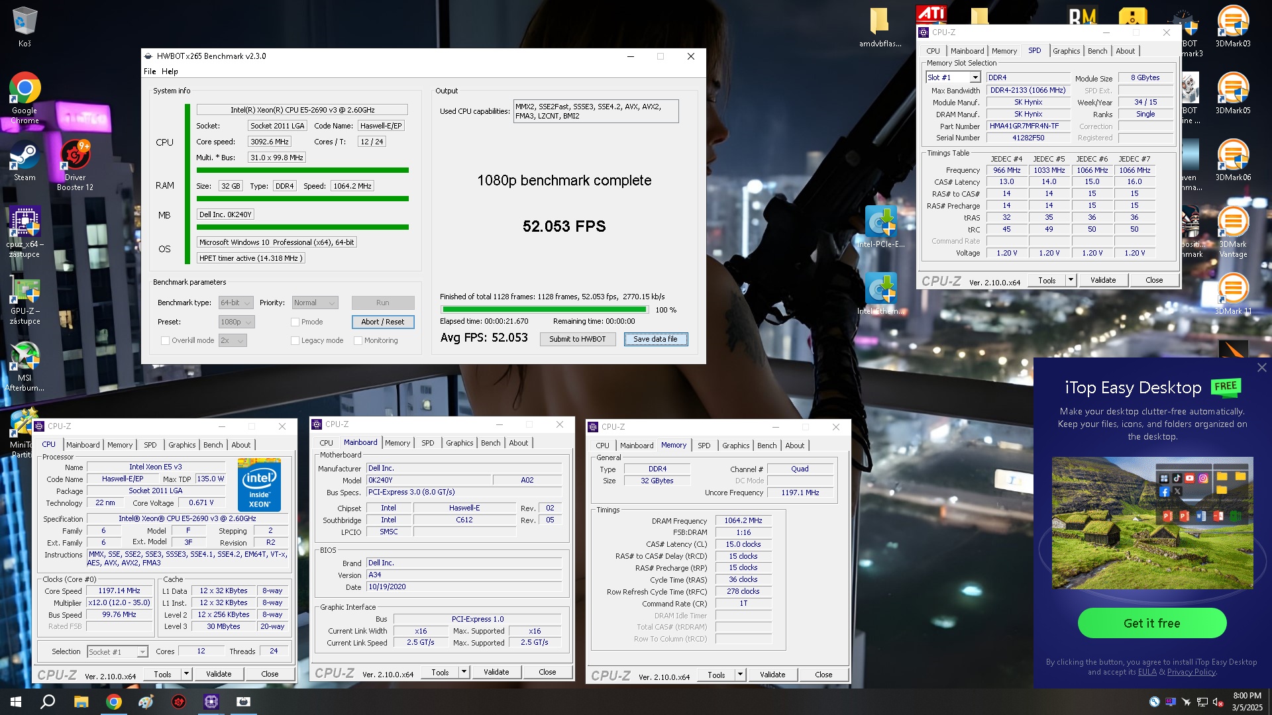Open the ATI desktop icon
The width and height of the screenshot is (1272, 715).
coord(931,13)
